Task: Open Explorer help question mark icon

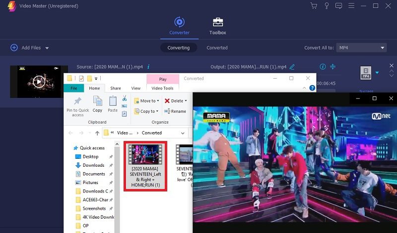Action: (312, 88)
